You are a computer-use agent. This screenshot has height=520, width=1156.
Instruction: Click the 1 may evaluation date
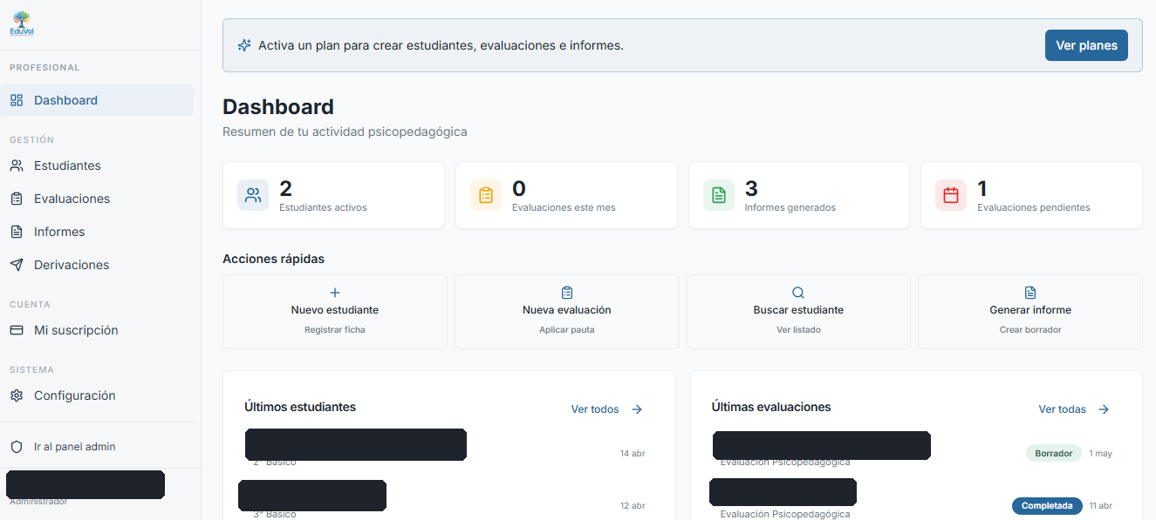tap(1101, 453)
